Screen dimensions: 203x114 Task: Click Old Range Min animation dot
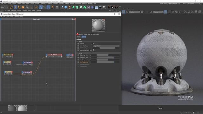tap(78, 55)
